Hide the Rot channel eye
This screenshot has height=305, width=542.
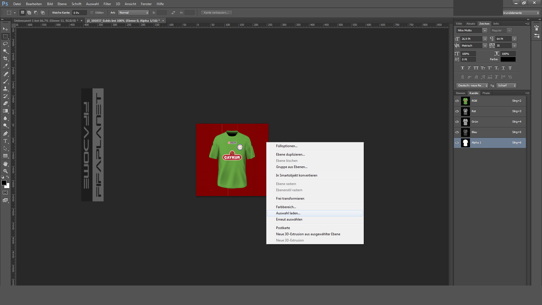tap(457, 111)
